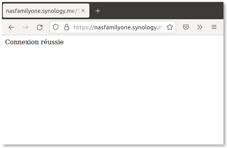Open the tracking protection shield panel
This screenshot has width=227, height=148.
[56, 27]
